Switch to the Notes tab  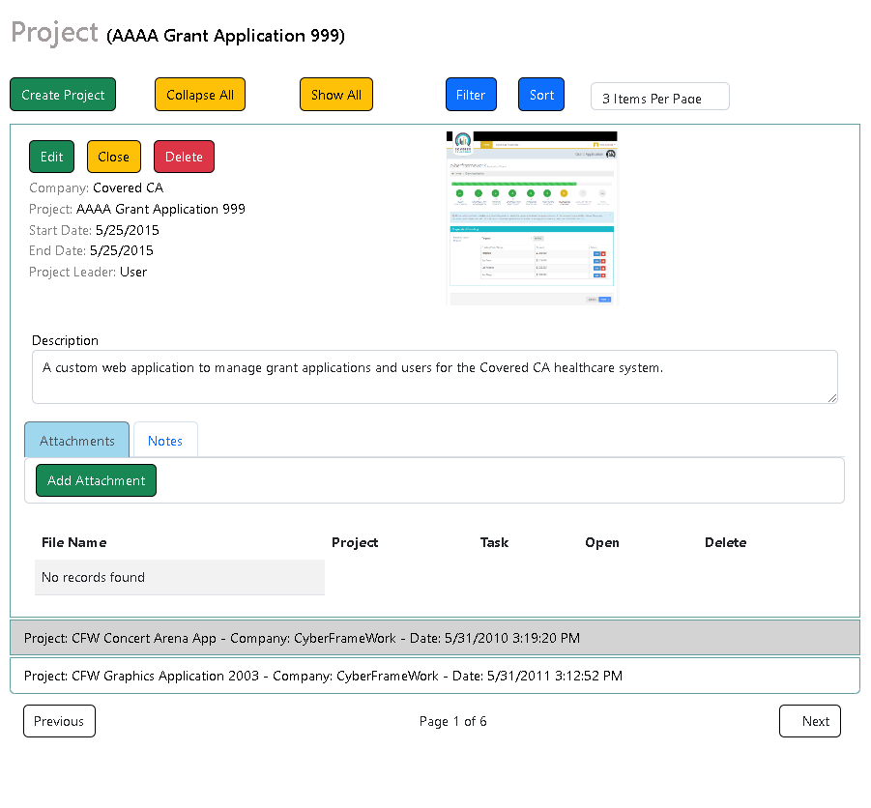(x=165, y=441)
